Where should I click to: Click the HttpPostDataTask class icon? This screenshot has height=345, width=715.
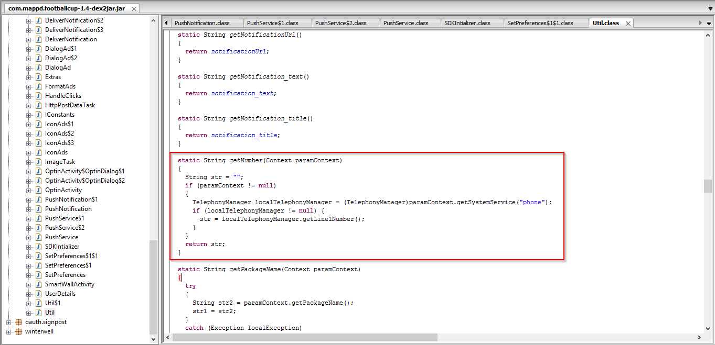(x=38, y=105)
